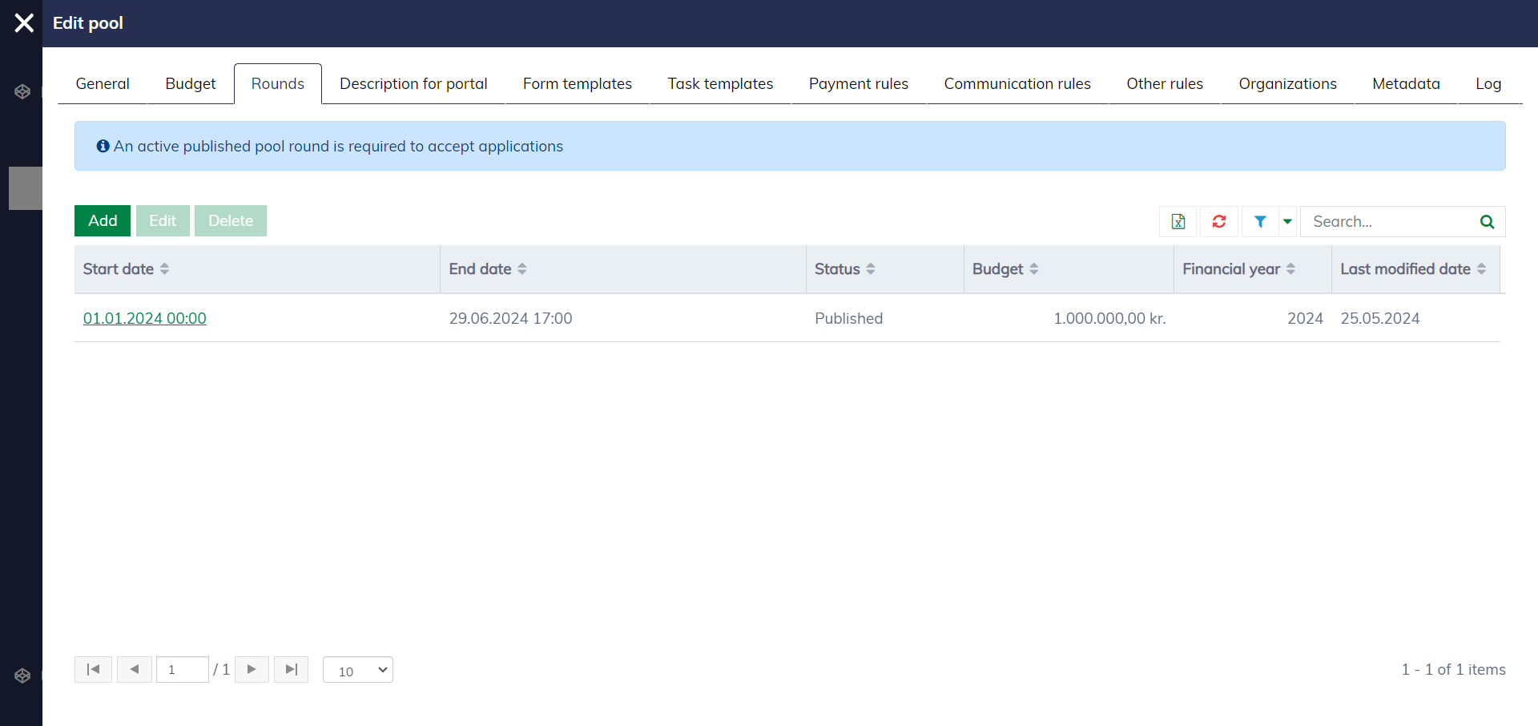Go to next page arrow
Viewport: 1538px width, 726px height.
pyautogui.click(x=252, y=670)
